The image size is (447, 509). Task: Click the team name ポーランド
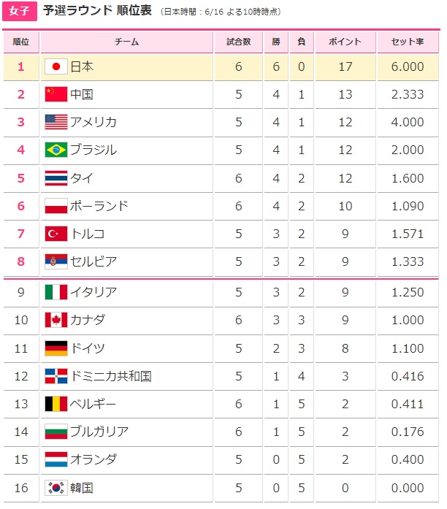tap(99, 206)
